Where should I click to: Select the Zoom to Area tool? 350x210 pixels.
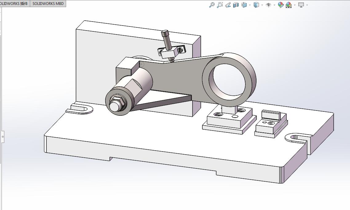pos(220,5)
